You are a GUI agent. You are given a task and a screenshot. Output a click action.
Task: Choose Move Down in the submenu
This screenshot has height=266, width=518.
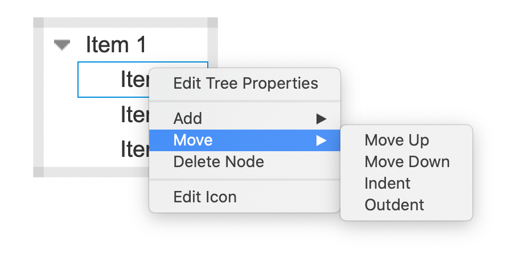[x=406, y=162]
